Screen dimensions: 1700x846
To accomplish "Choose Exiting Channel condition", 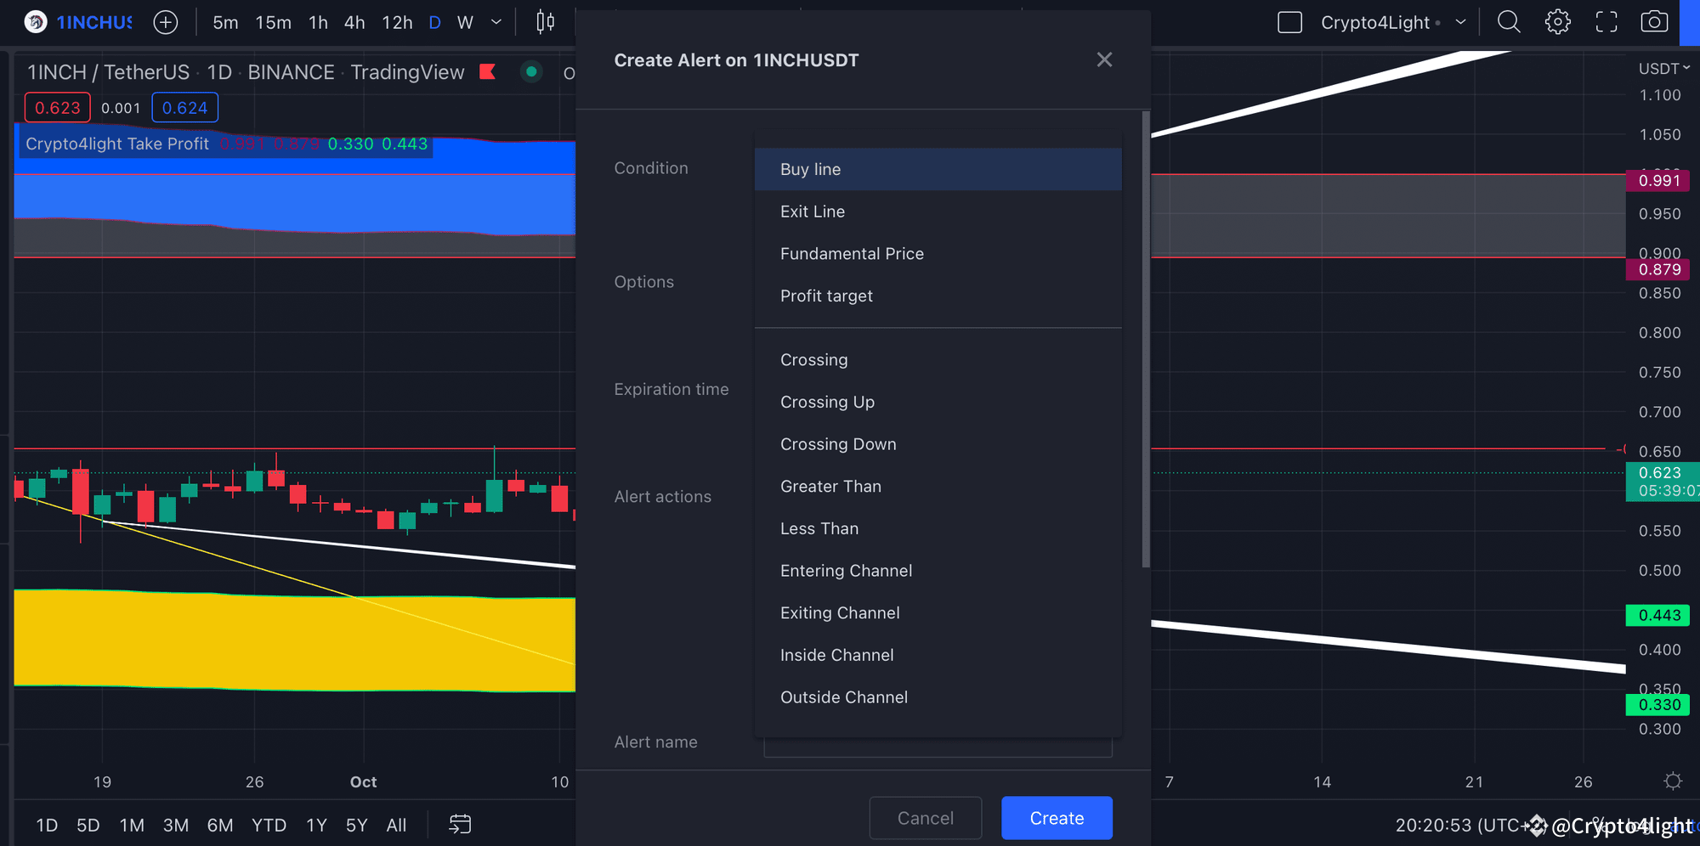I will coord(938,613).
